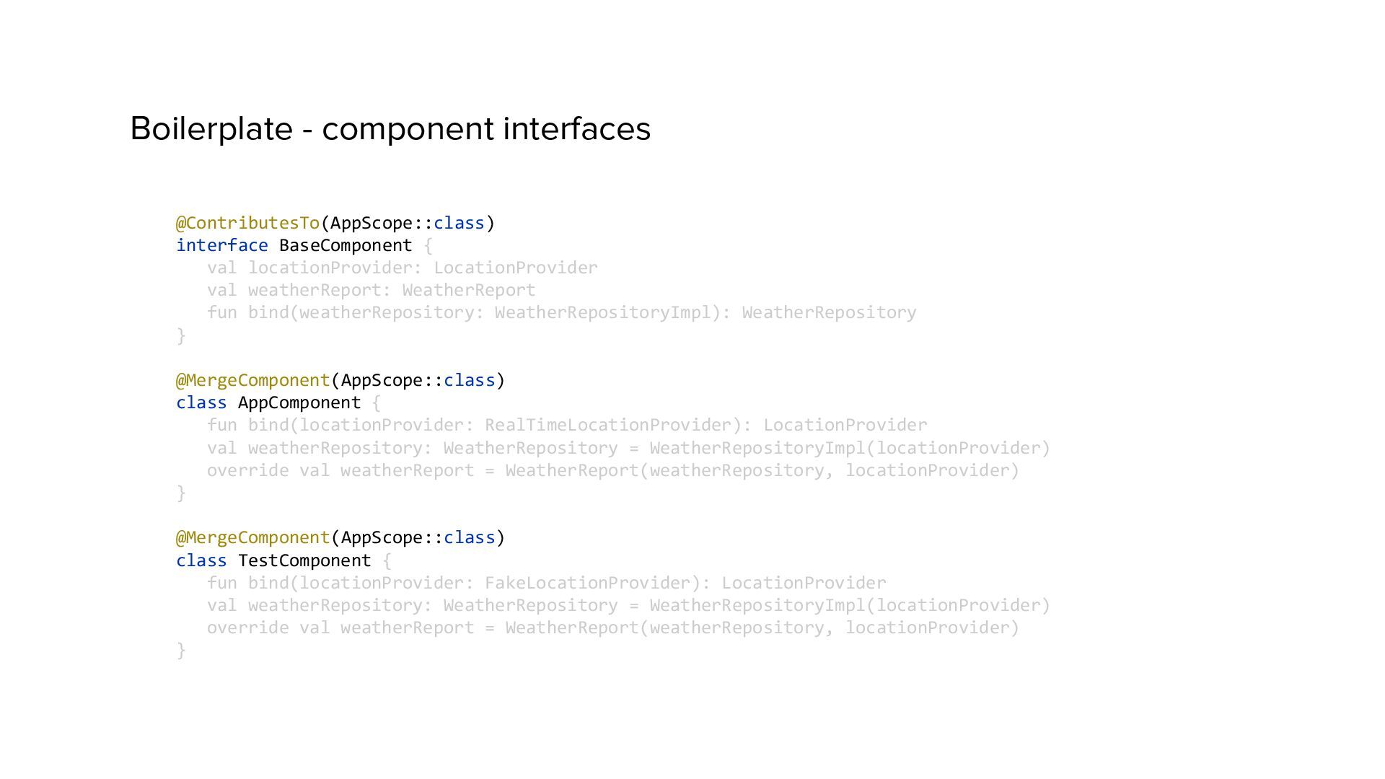Image resolution: width=1385 pixels, height=779 pixels.
Task: Click the @ContributesTo annotation
Action: 247,223
